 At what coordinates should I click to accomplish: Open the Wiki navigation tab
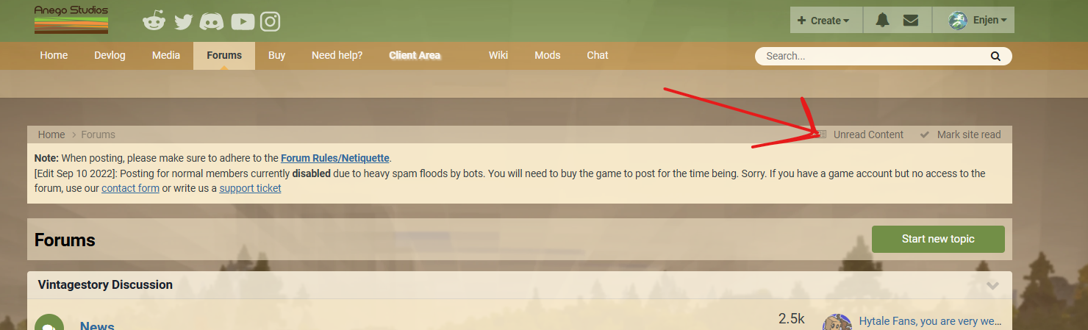click(498, 55)
